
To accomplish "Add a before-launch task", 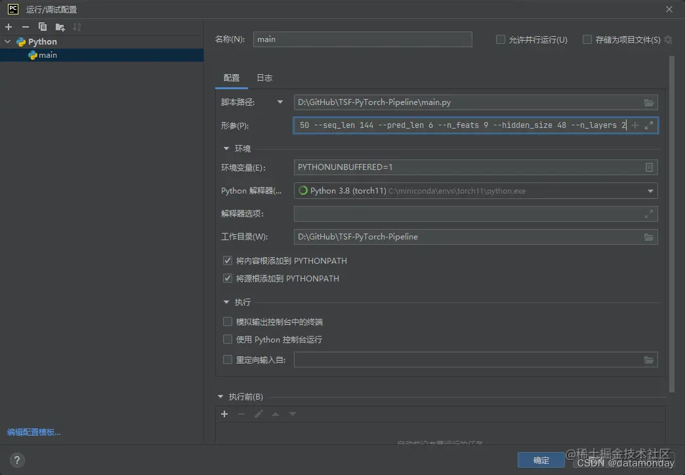I will [x=224, y=414].
